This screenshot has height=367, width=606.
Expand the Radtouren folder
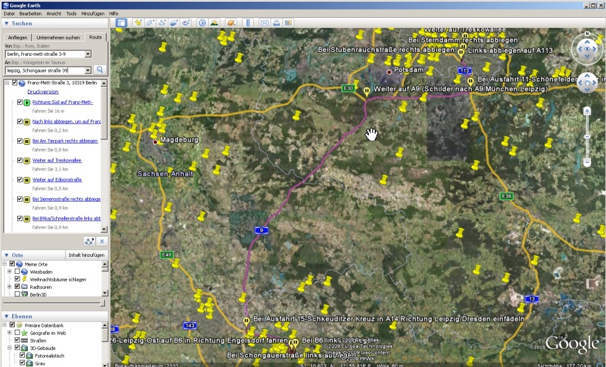pos(9,286)
